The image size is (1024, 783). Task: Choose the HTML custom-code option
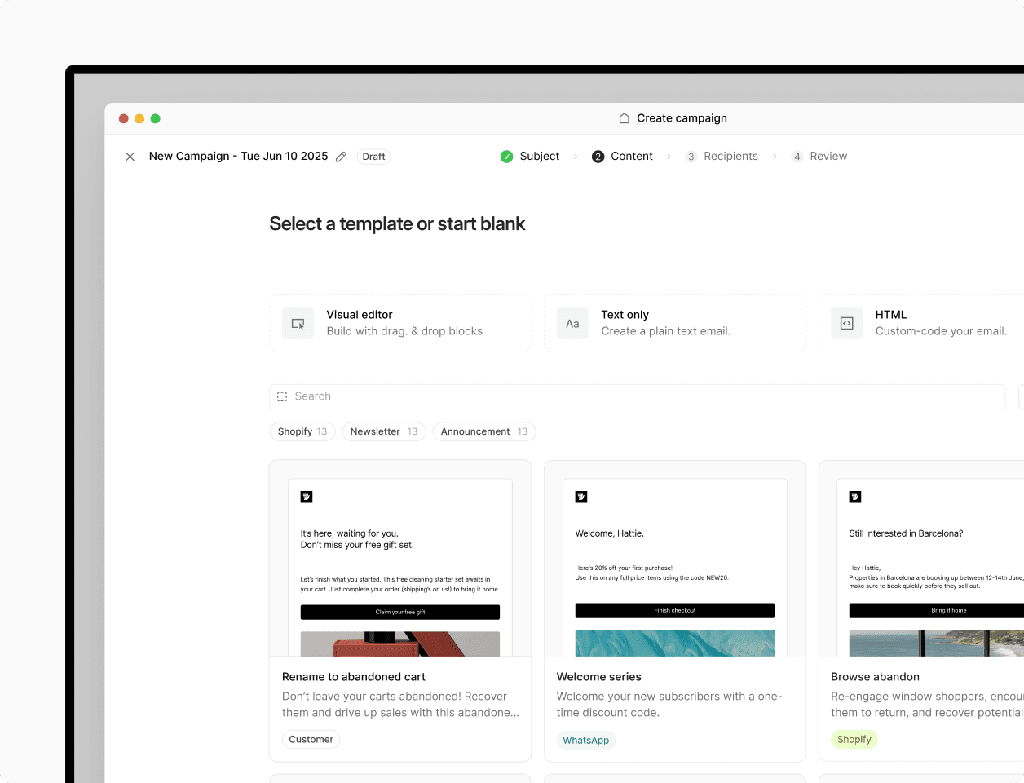click(921, 324)
